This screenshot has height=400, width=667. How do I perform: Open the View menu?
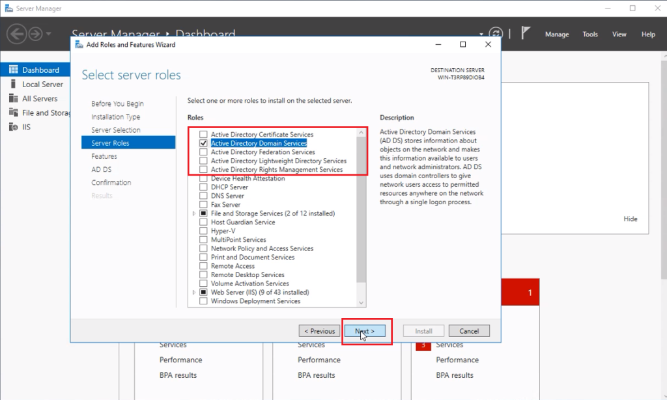[619, 34]
